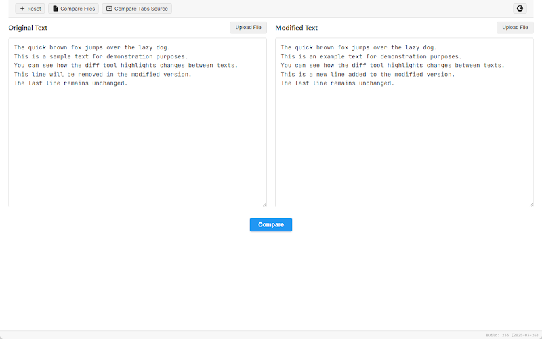Screen dimensions: 542x339
Task: Click "This is a sample text" line
Action: click(x=101, y=56)
